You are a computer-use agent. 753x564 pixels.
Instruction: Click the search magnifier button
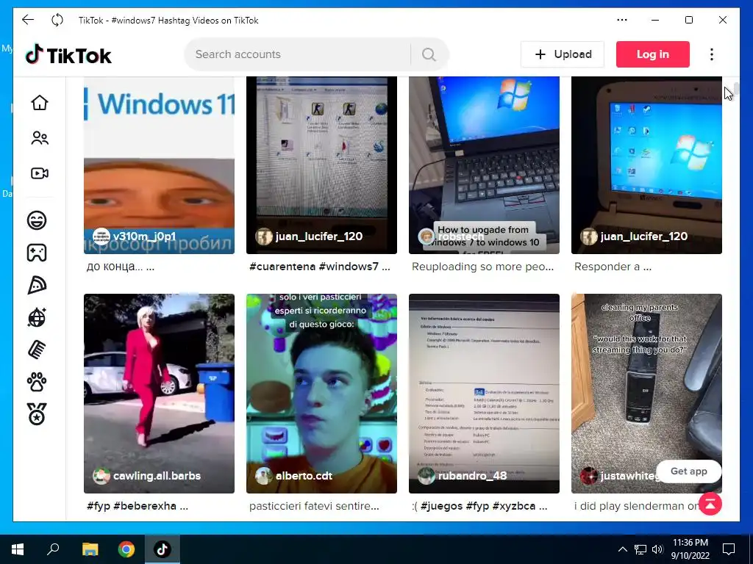pyautogui.click(x=429, y=54)
